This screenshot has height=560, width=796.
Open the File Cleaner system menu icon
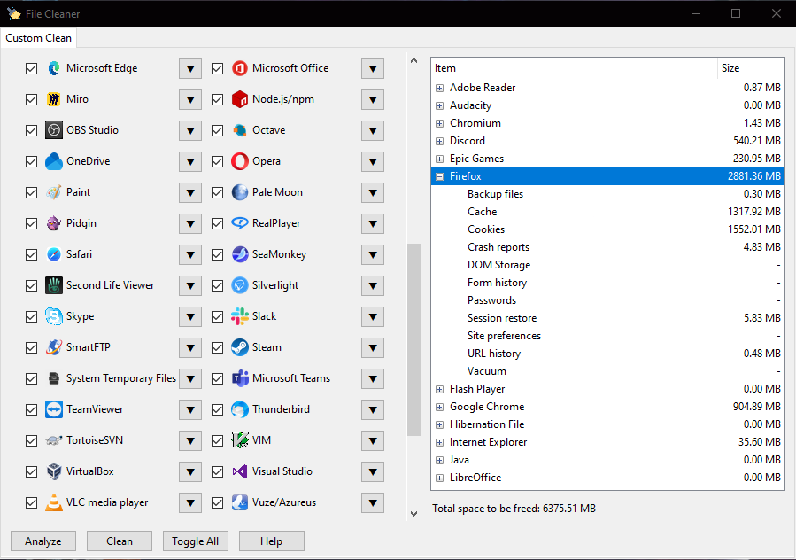pos(13,13)
